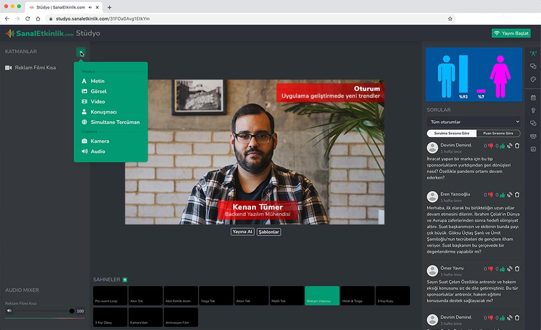Screen dimensions: 541x330
Task: Select the Kamera'dan scene
Action: (145, 317)
